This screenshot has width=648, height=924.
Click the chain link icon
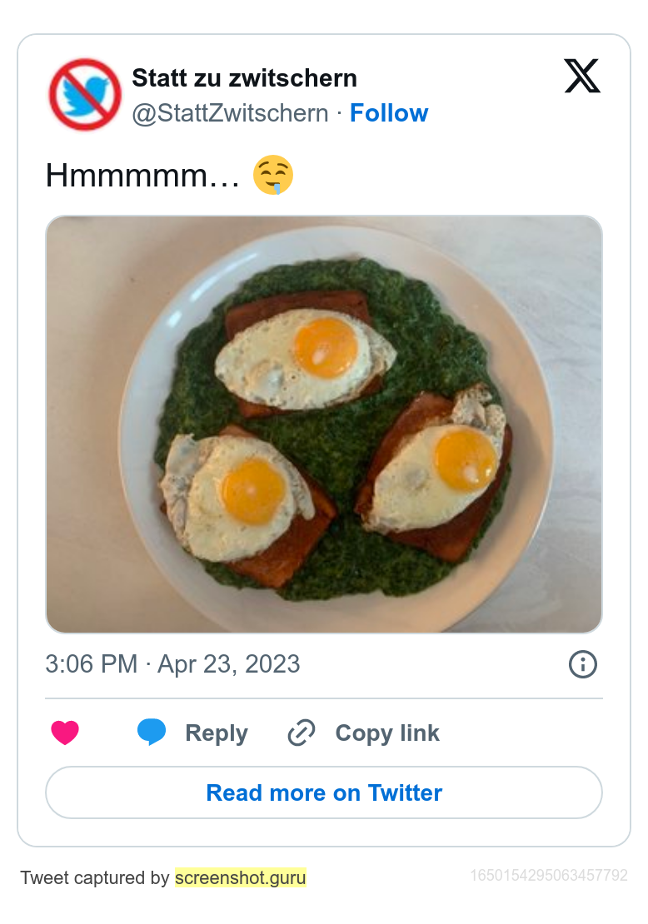click(301, 733)
